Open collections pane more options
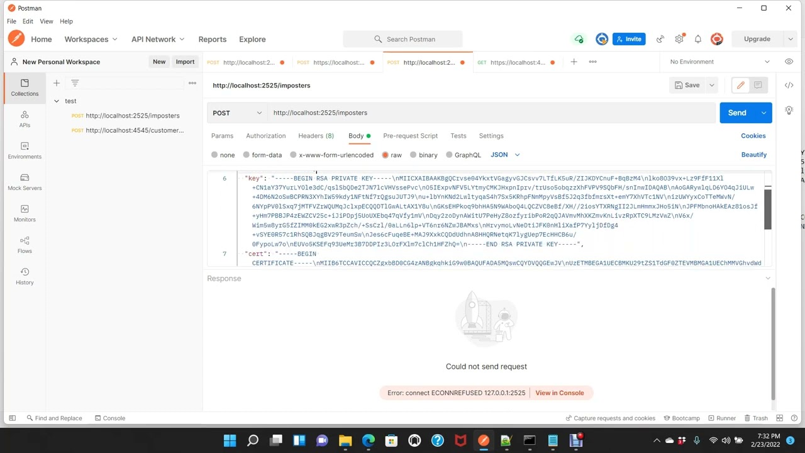805x453 pixels. (x=192, y=83)
